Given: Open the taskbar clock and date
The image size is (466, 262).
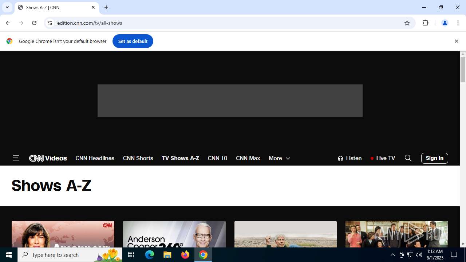Looking at the screenshot, I should [x=435, y=255].
